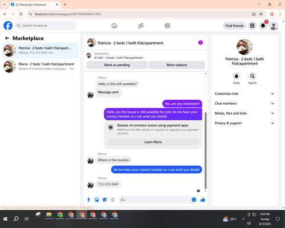Image resolution: width=285 pixels, height=228 pixels.
Task: Mute this conversation with bell icon
Action: 237,76
